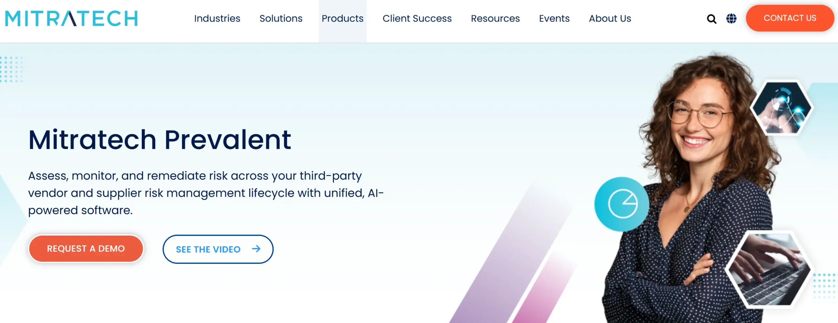Open the Resources menu
Image resolution: width=838 pixels, height=323 pixels.
point(495,19)
